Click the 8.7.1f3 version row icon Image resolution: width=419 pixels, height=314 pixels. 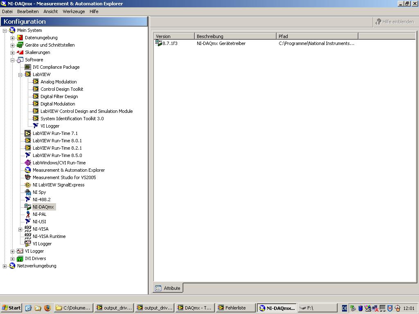click(159, 43)
